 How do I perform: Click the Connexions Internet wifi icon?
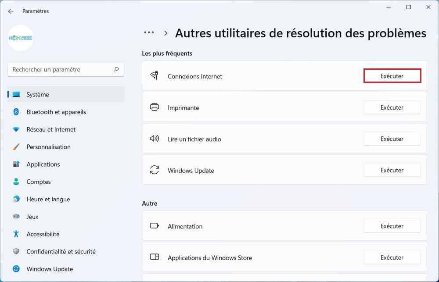point(154,75)
